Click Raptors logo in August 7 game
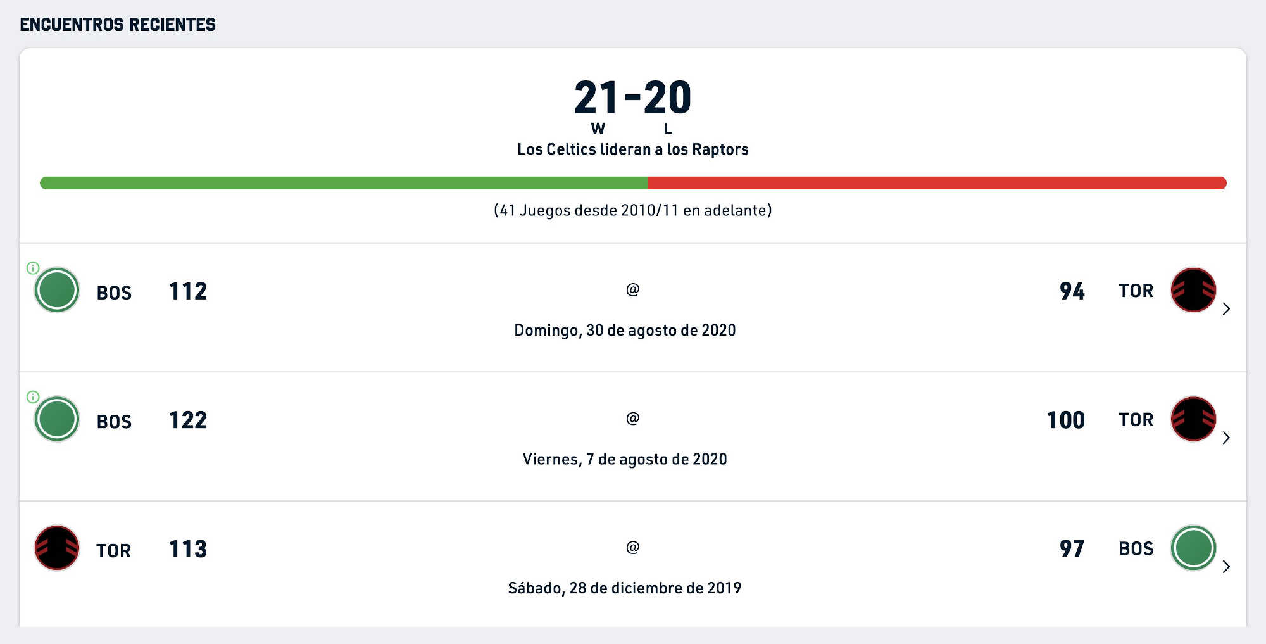This screenshot has height=644, width=1266. point(1193,419)
